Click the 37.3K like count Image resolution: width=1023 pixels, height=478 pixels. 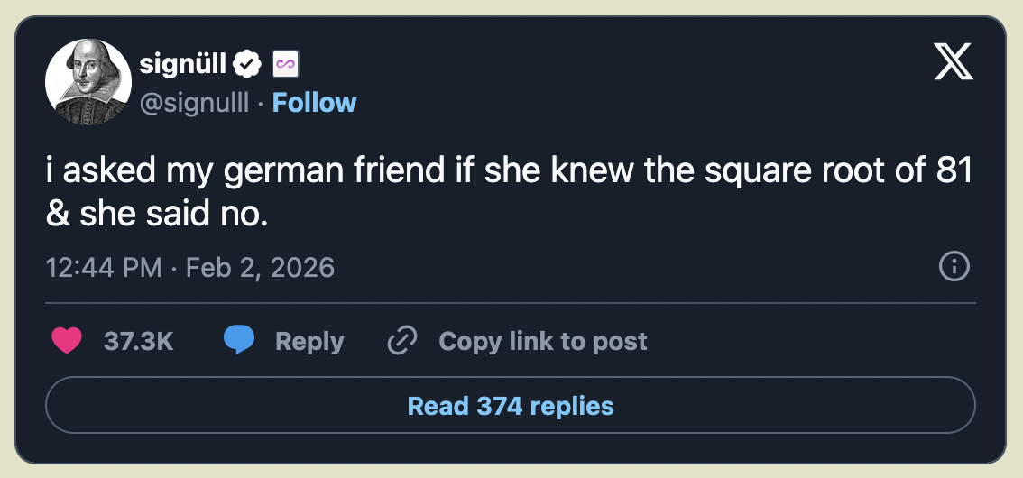click(138, 341)
